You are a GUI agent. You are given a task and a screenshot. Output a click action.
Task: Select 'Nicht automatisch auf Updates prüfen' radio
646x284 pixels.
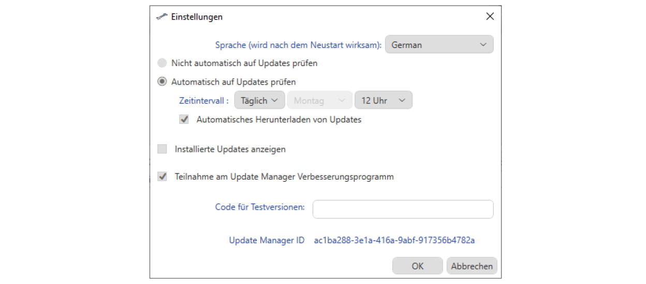click(163, 64)
